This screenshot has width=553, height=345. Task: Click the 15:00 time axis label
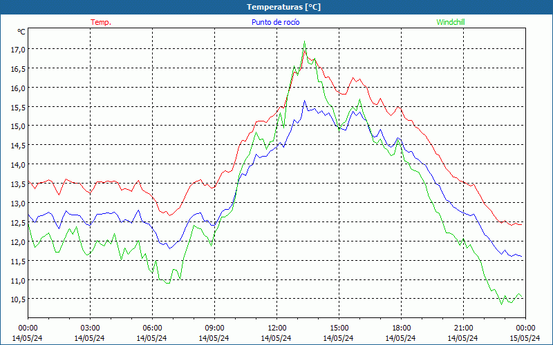tap(339, 328)
